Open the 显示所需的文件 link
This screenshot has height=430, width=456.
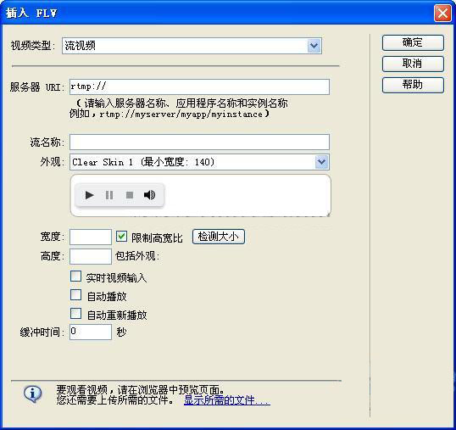(x=227, y=400)
